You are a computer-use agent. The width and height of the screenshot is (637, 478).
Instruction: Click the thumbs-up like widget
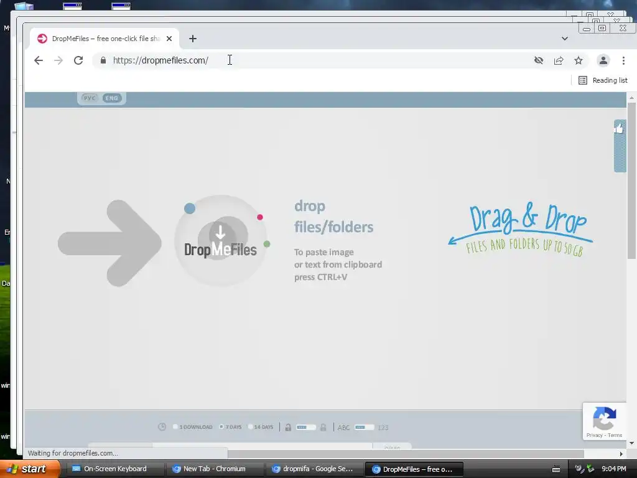[x=619, y=129]
